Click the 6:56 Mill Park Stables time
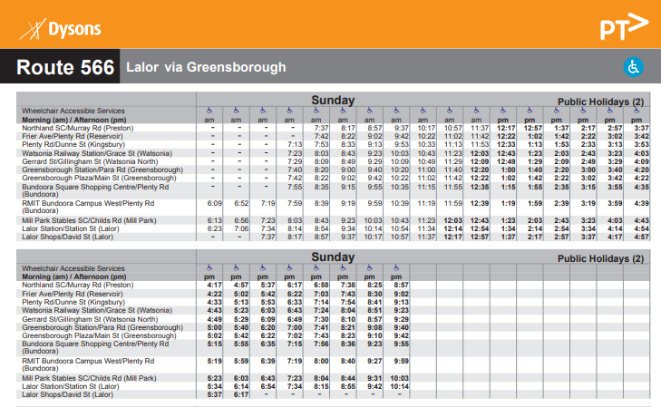 click(241, 220)
